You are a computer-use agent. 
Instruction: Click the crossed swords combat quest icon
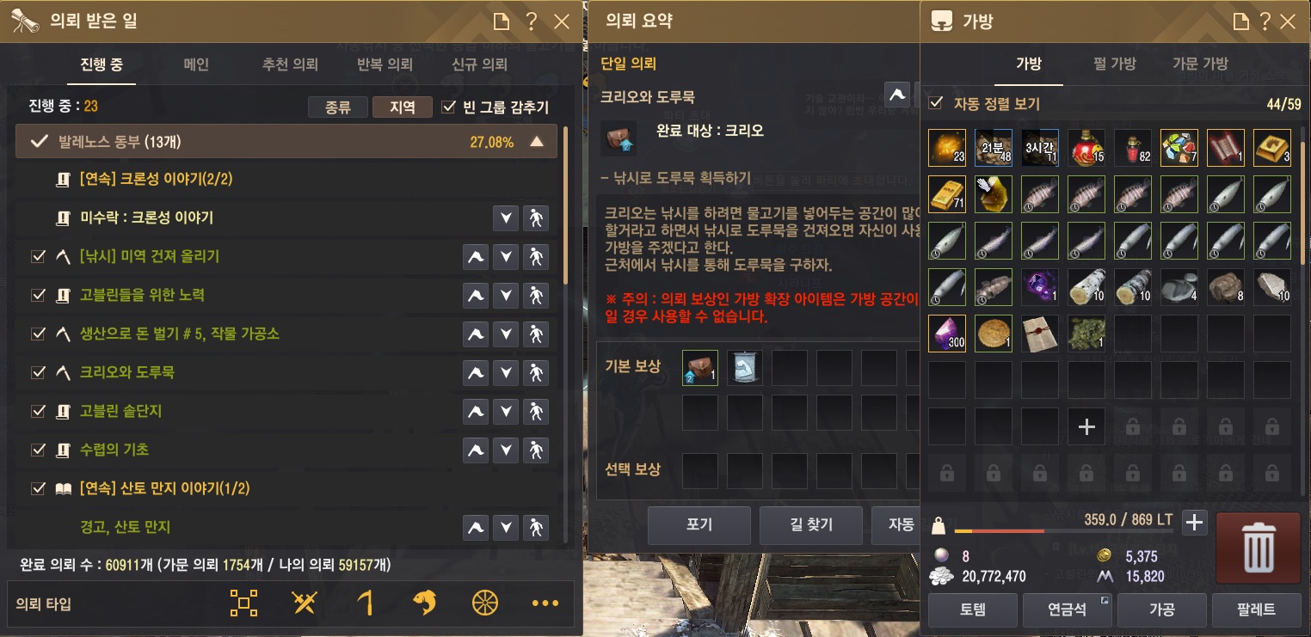[305, 603]
